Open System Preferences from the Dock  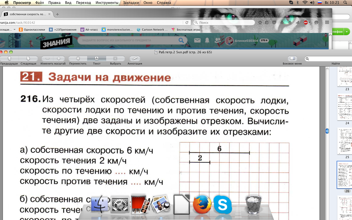pyautogui.click(x=120, y=205)
